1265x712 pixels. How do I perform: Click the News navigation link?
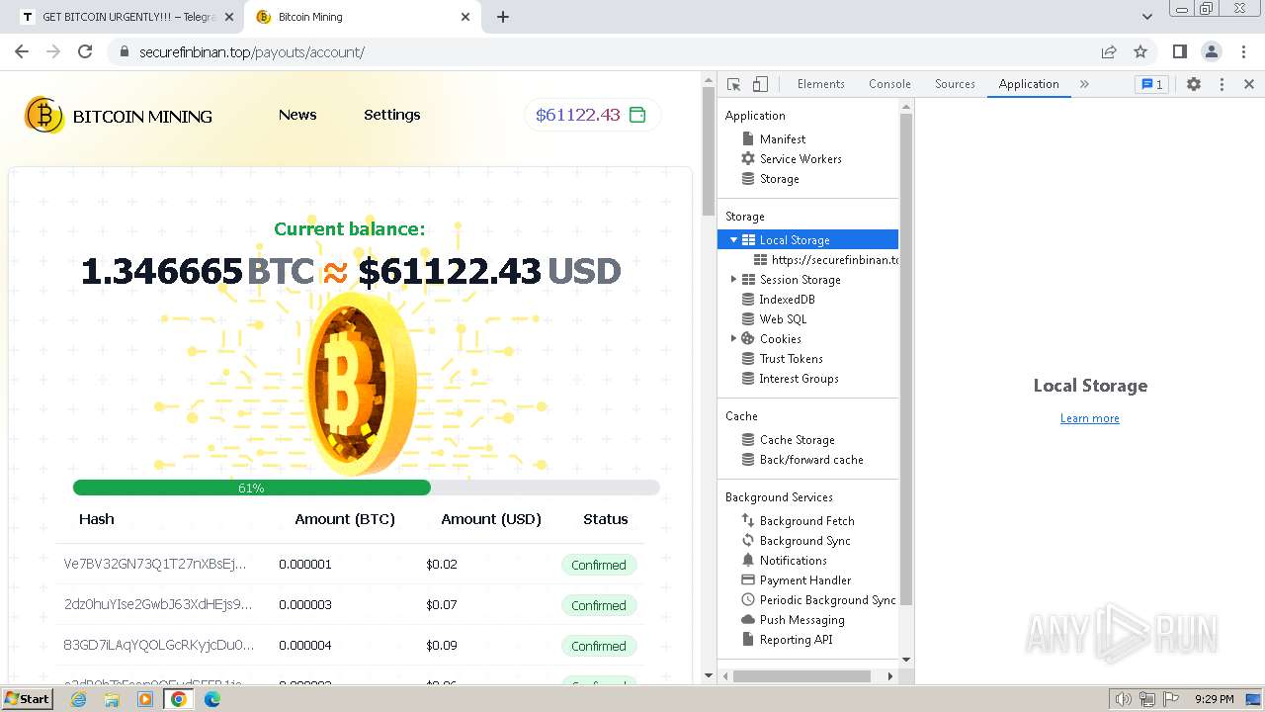click(x=297, y=115)
